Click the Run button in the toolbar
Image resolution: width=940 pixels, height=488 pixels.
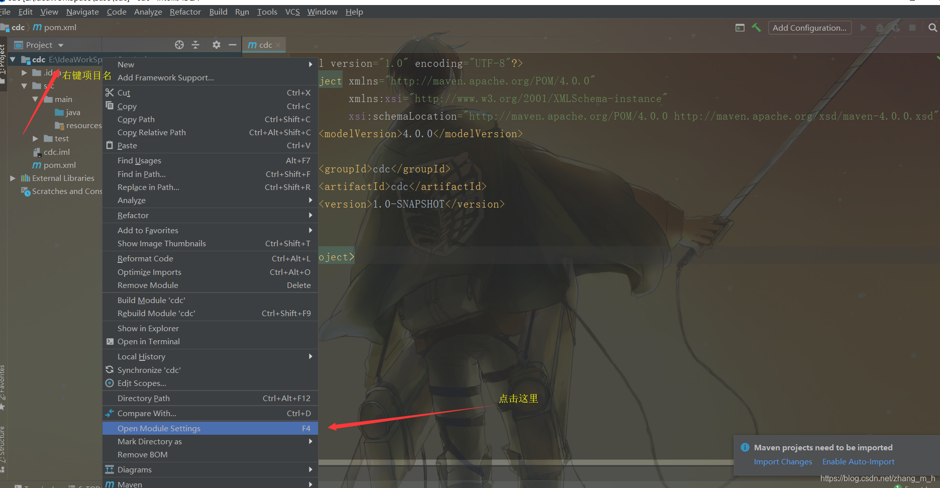click(863, 28)
